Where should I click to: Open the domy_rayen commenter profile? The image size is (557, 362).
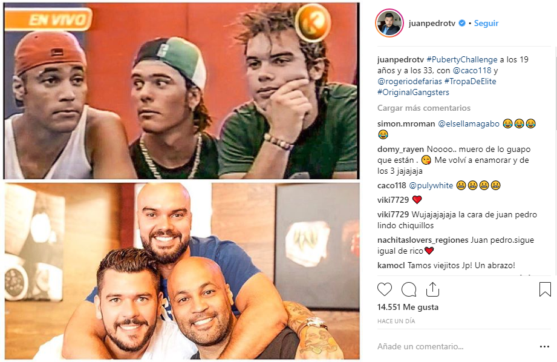(400, 150)
